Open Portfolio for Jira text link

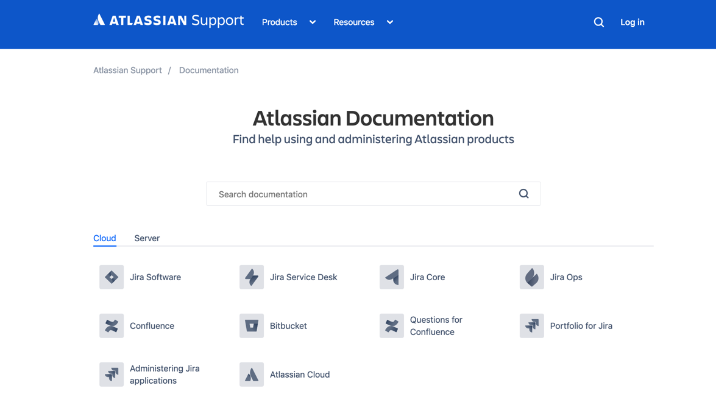[x=581, y=326]
